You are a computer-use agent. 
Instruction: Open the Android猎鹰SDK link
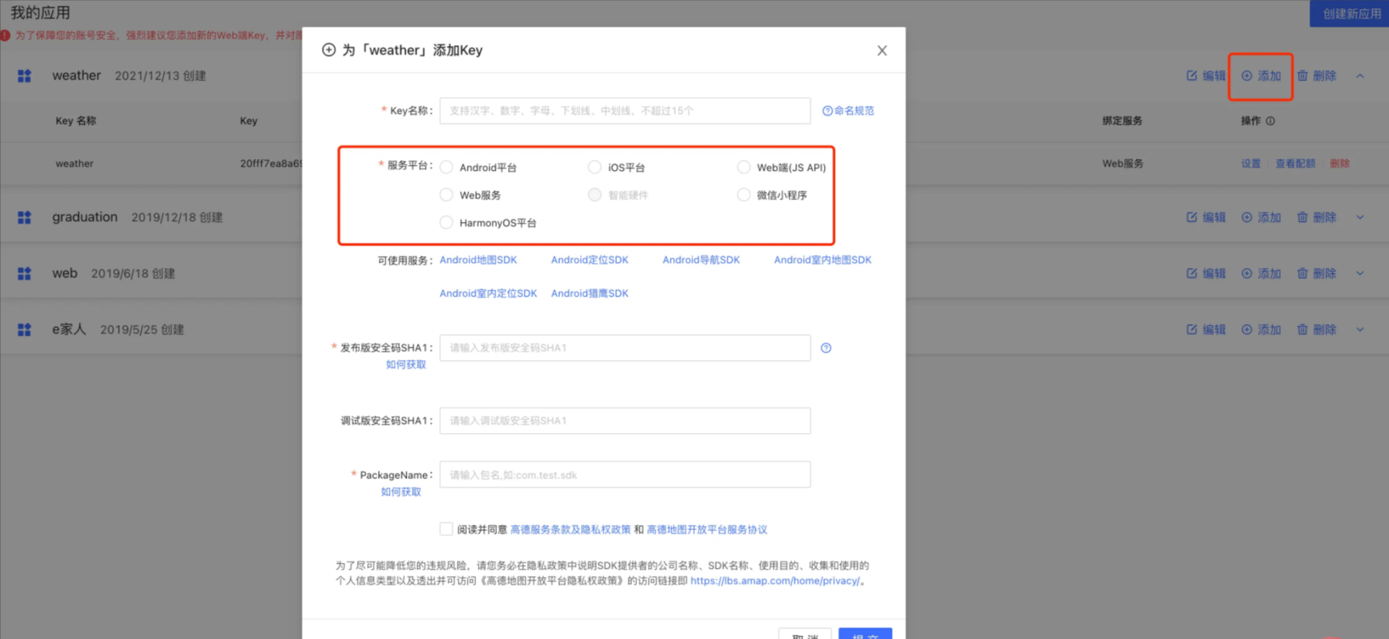click(x=589, y=293)
